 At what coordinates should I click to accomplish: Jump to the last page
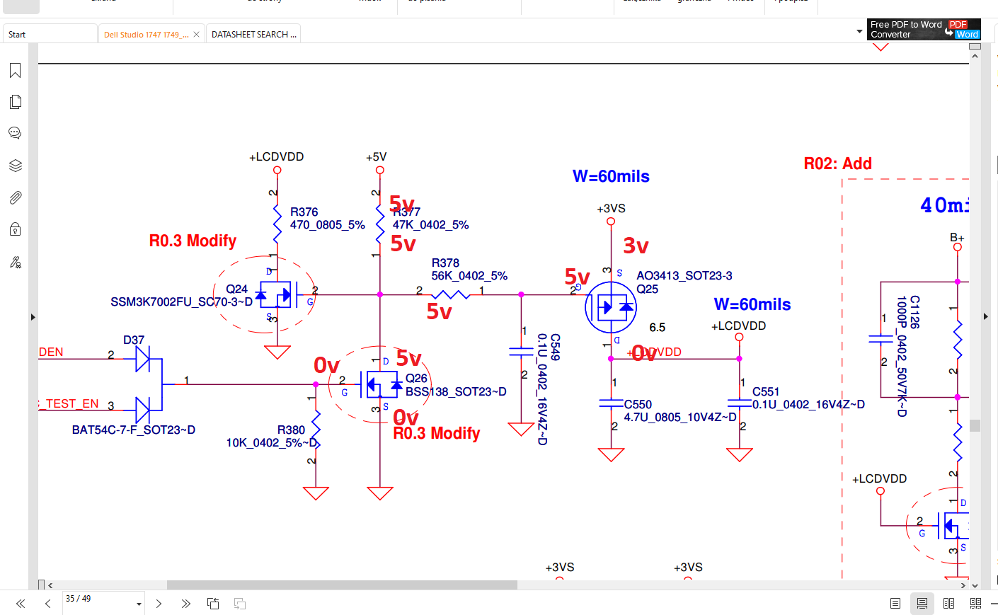(185, 604)
